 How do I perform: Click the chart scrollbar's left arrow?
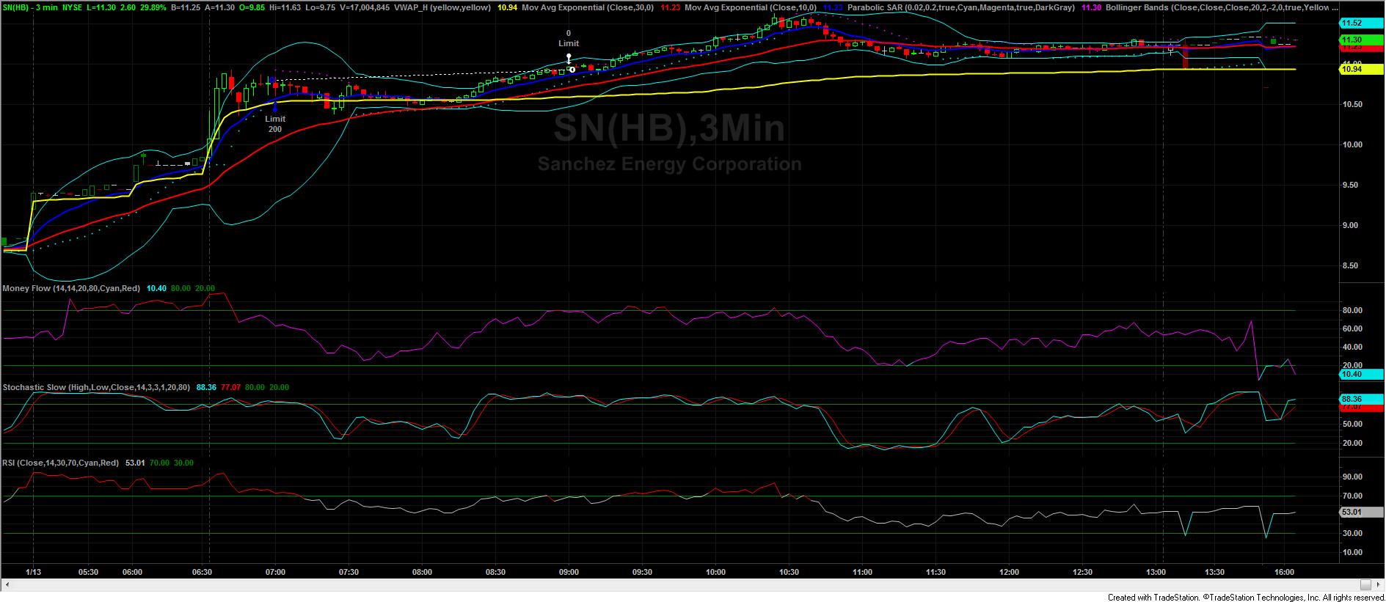coord(7,584)
